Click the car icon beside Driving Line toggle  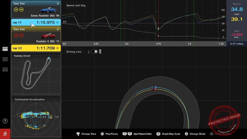coord(100,52)
